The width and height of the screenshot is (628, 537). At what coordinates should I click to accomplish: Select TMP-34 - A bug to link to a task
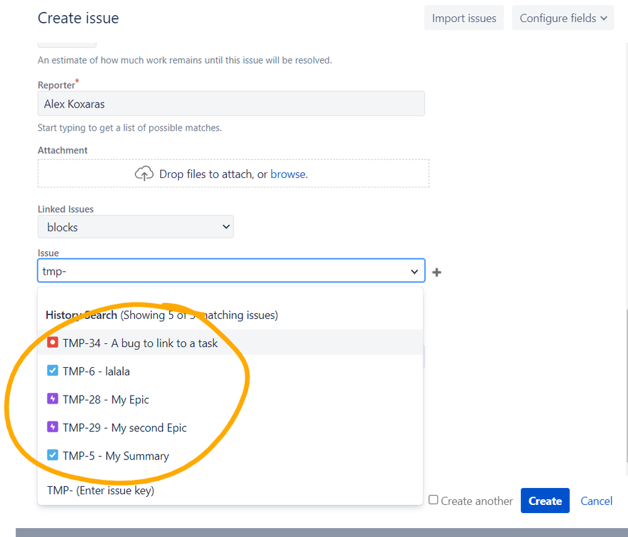click(x=230, y=343)
